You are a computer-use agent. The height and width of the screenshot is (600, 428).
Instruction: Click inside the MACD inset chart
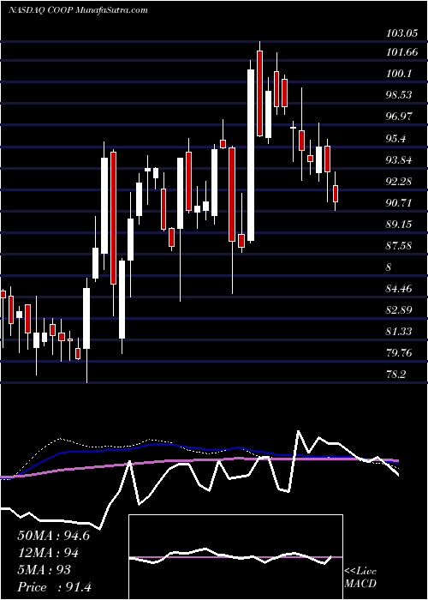(x=235, y=557)
